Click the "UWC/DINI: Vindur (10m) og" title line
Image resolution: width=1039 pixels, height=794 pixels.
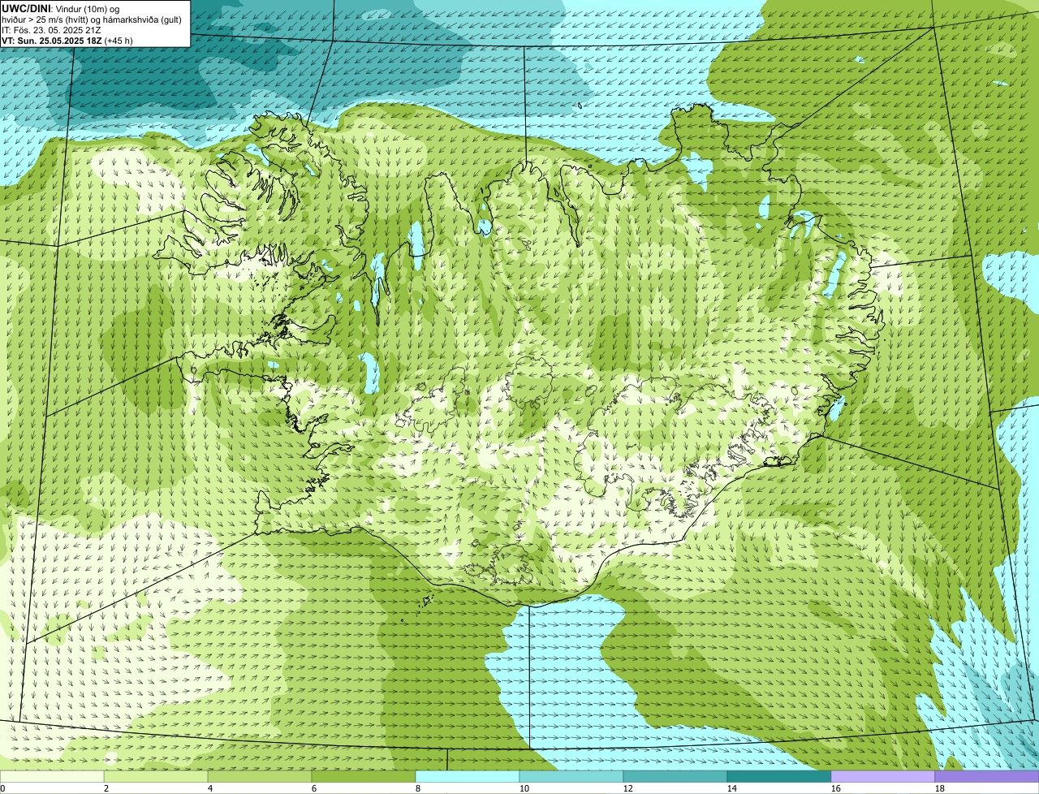(60, 8)
